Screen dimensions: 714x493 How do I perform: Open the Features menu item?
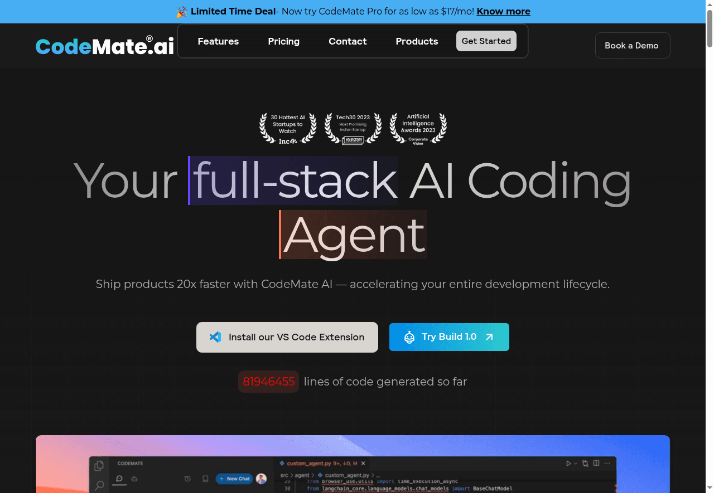point(218,41)
